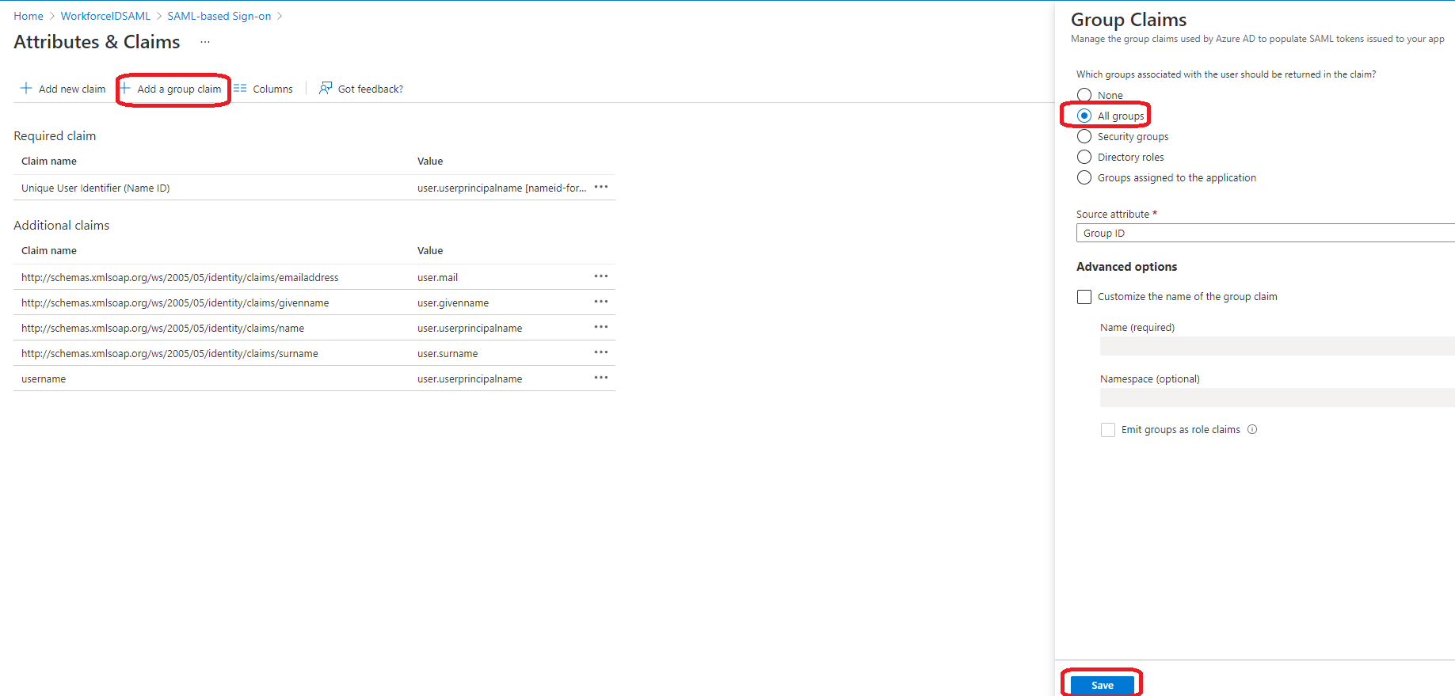1455x696 pixels.
Task: Open ellipsis menu for username claim row
Action: click(x=601, y=378)
